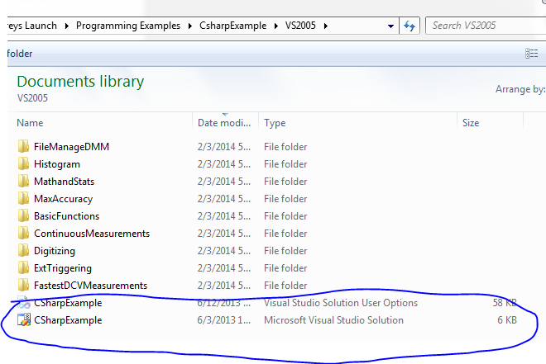
Task: Select the Digitizing folder icon
Action: 23,251
